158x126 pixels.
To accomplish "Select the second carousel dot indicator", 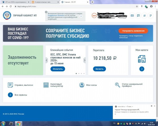I will coord(79,73).
